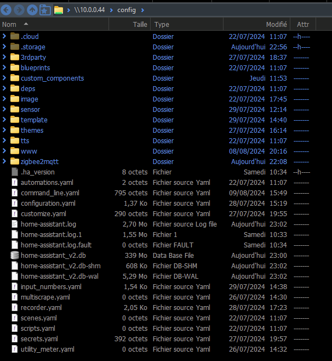Click the zigbee2mqtt folder icon
The height and width of the screenshot is (361, 332).
click(15, 162)
